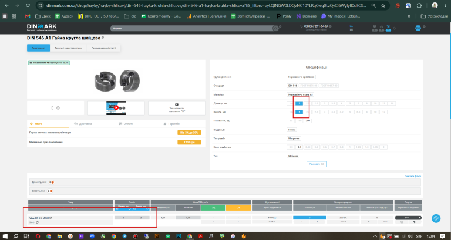Open favorites heart icon in site header
The image size is (451, 240).
pos(375,28)
